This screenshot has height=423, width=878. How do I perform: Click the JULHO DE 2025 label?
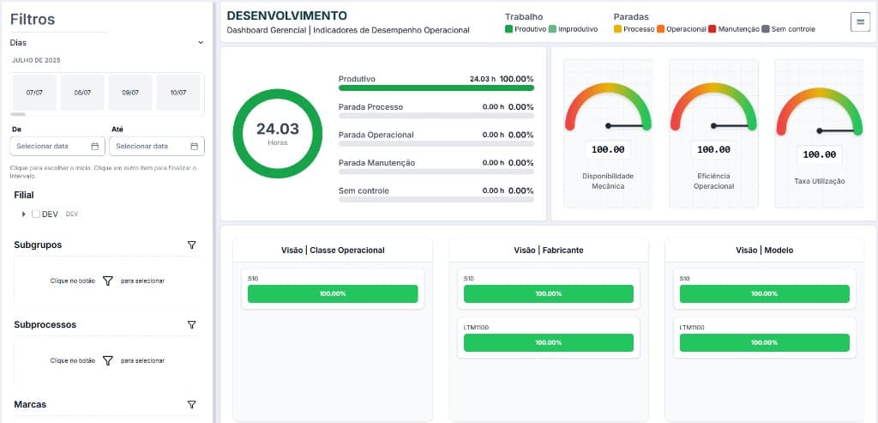36,60
